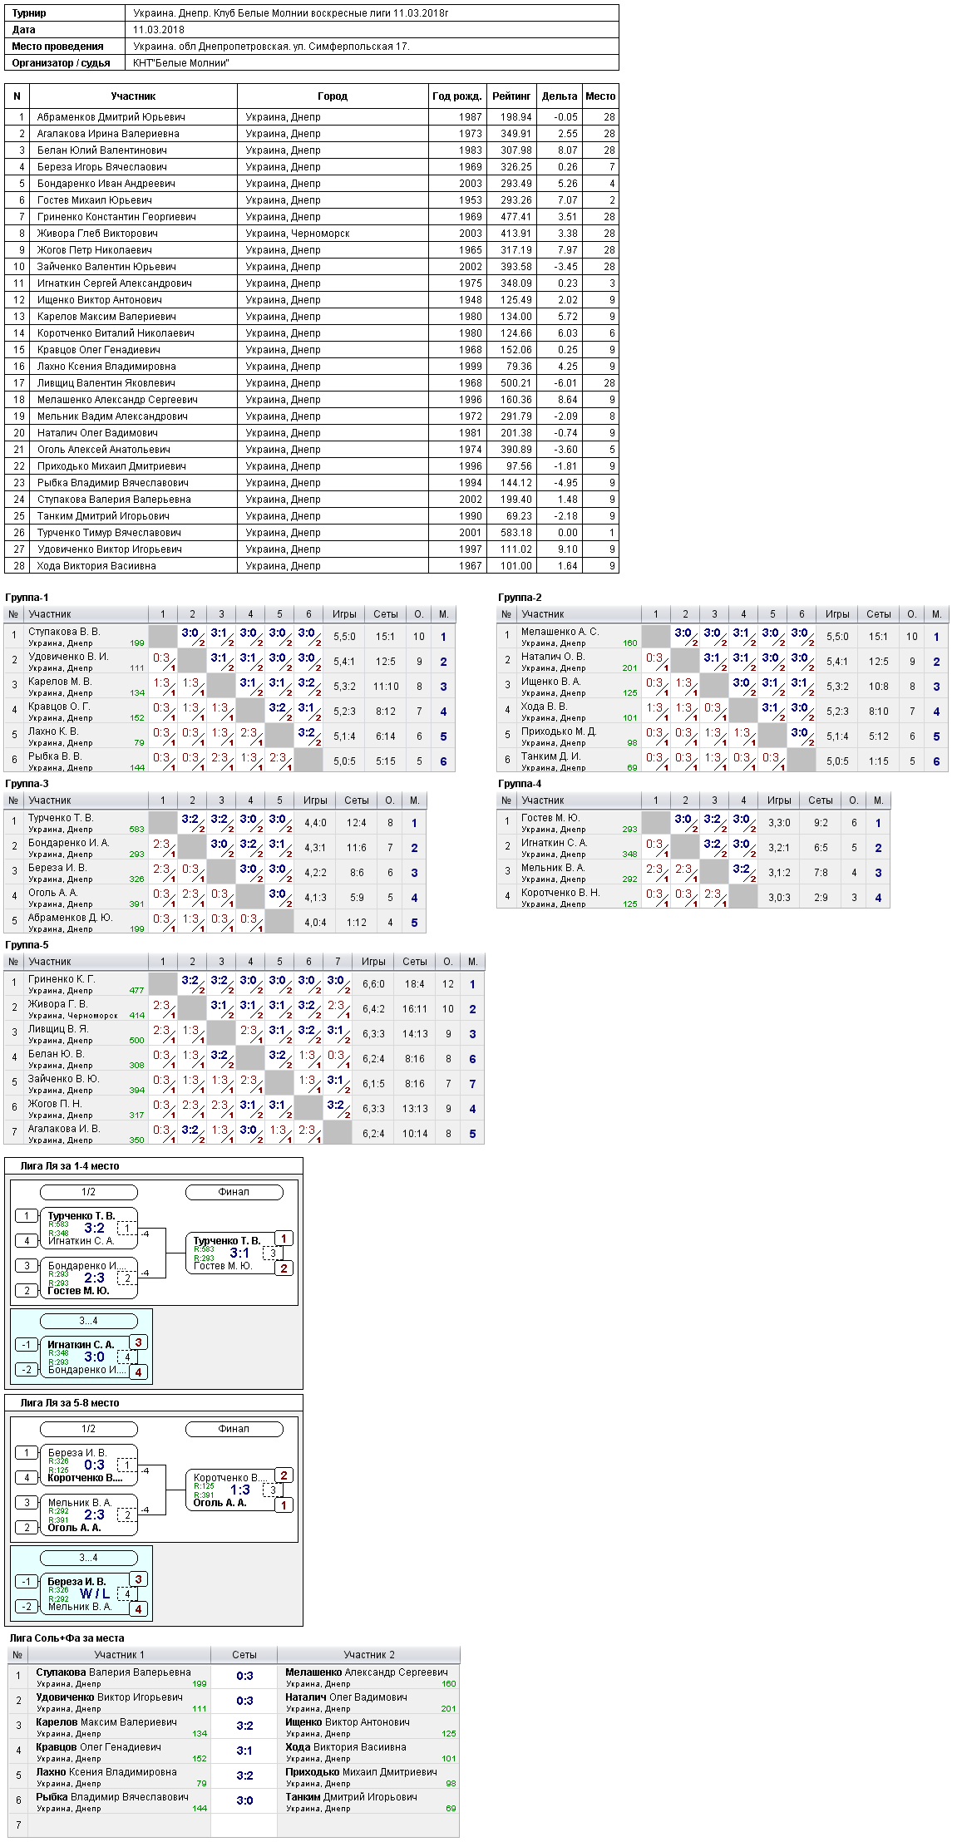Click 3:0 score Игнаткин vs Бондаренко
Viewport: 957px width, 1842px height.
[x=95, y=1357]
